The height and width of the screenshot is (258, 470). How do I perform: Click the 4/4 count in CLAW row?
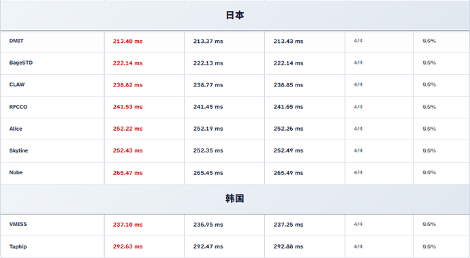(358, 84)
